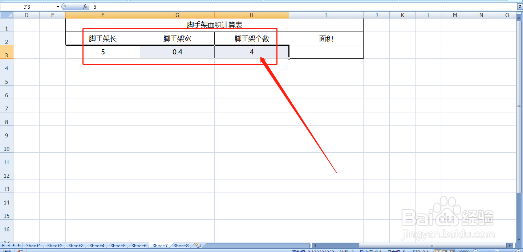Viewport: 523px width, 252px height.
Task: Click the Insert Function fx icon
Action: 85,7
